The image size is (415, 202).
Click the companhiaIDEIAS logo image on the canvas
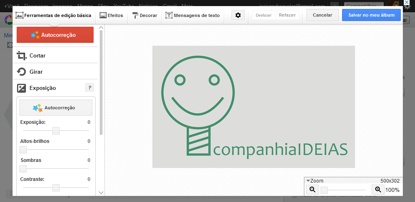[254, 107]
